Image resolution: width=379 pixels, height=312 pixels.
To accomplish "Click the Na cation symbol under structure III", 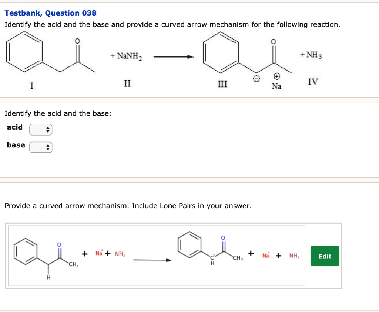I will [277, 80].
